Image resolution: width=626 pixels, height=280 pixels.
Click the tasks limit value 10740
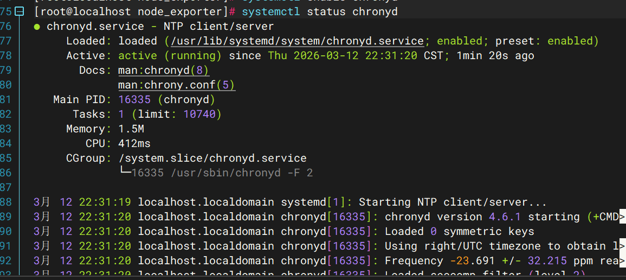199,114
